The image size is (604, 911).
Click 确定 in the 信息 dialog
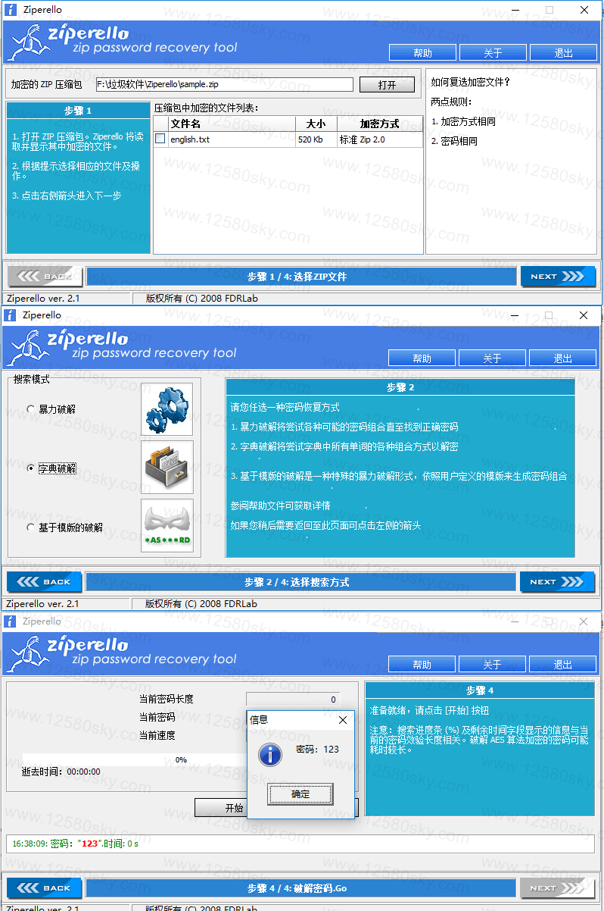pyautogui.click(x=300, y=794)
